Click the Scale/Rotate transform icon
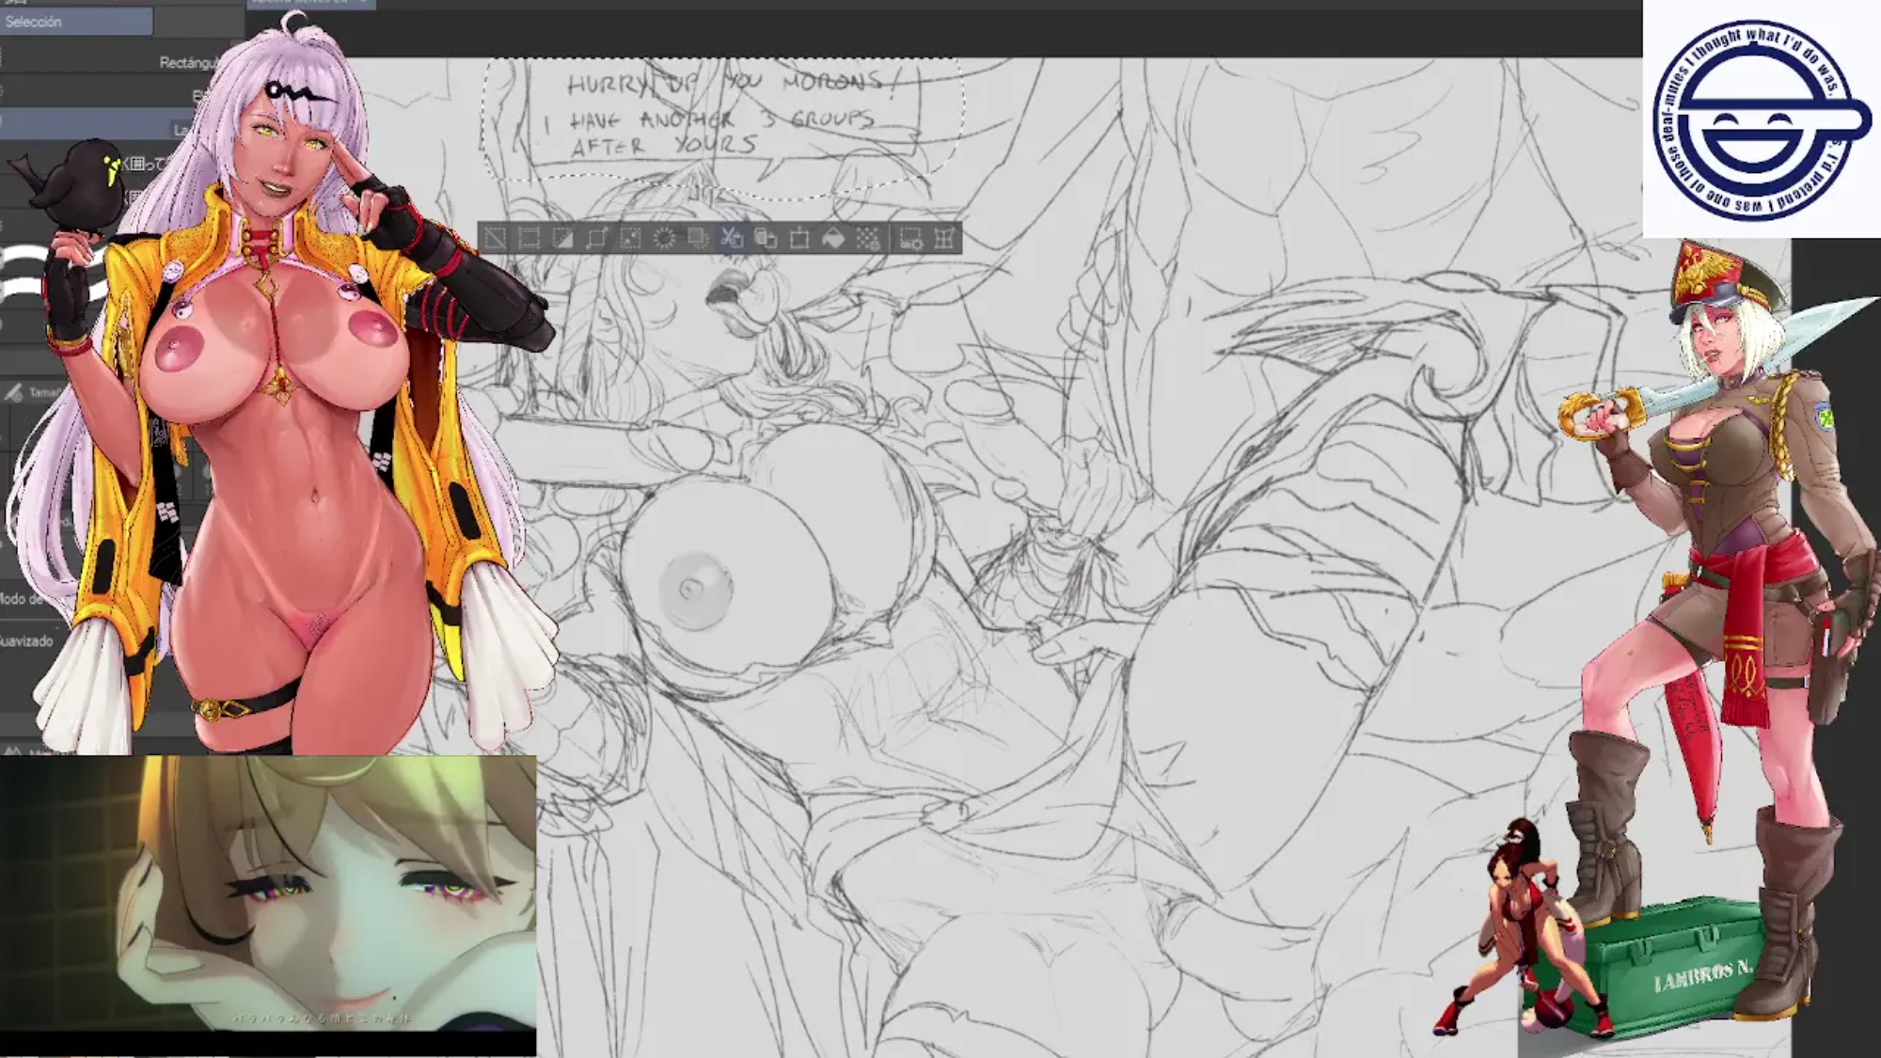The height and width of the screenshot is (1058, 1881). pyautogui.click(x=799, y=239)
